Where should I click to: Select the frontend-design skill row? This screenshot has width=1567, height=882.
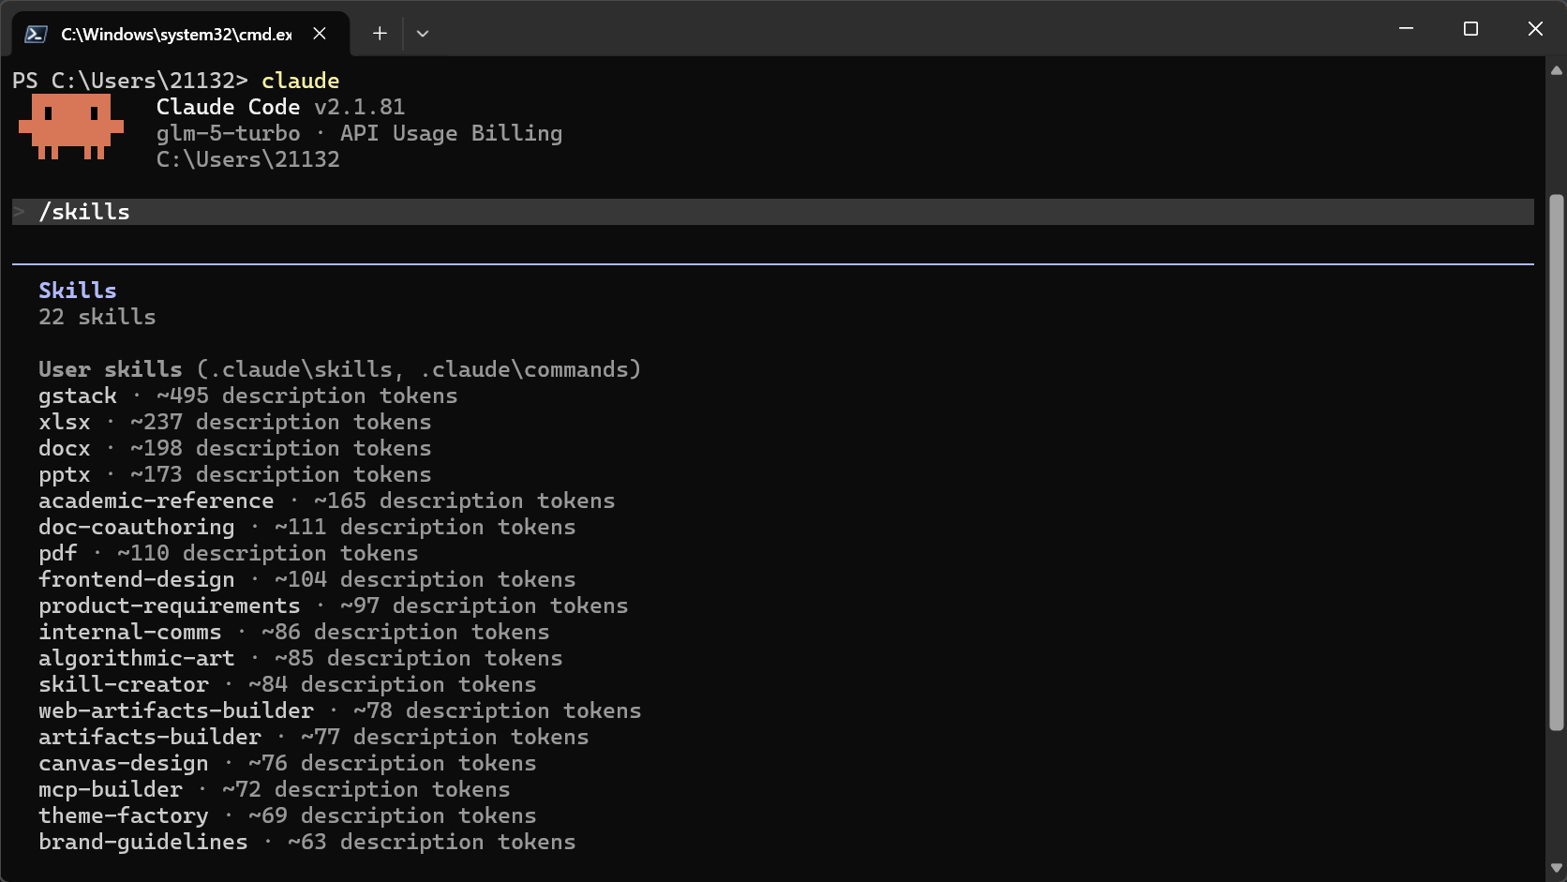(307, 579)
